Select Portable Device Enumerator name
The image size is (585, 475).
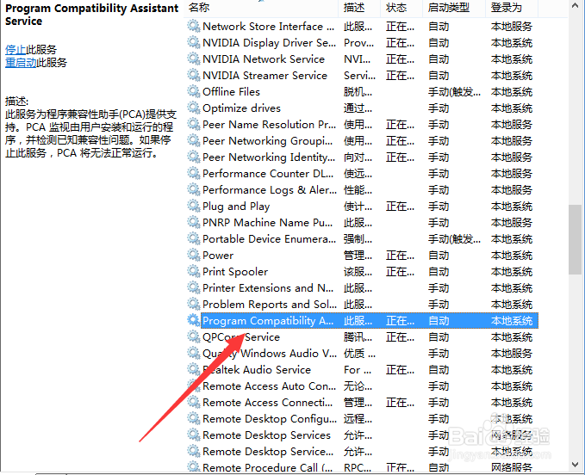coord(269,239)
